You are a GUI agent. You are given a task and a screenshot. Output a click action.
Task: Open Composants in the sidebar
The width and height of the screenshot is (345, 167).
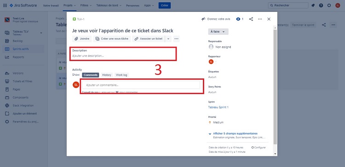[x=23, y=97]
